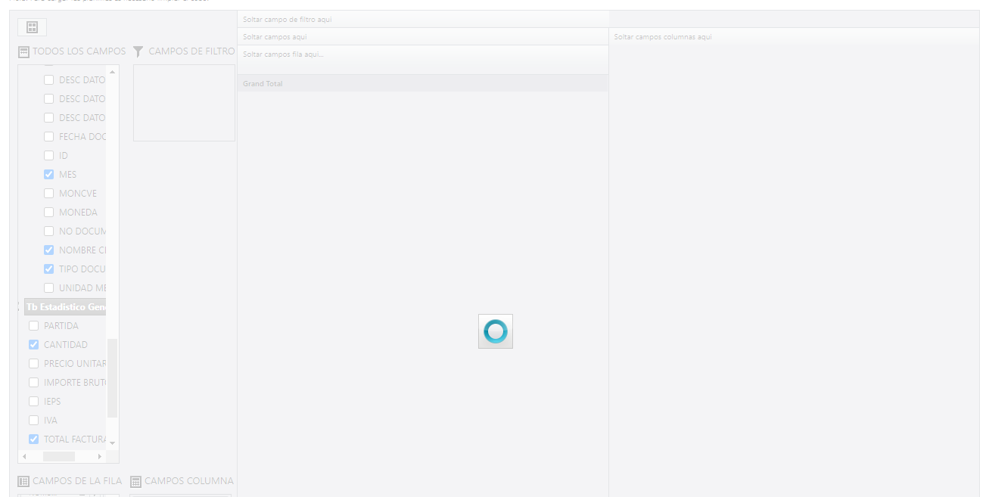Collapse the Tb Estadistico Gene group header
The height and width of the screenshot is (497, 989).
coord(65,307)
